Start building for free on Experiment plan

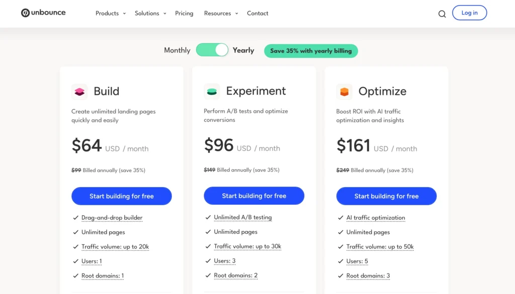[x=254, y=196]
